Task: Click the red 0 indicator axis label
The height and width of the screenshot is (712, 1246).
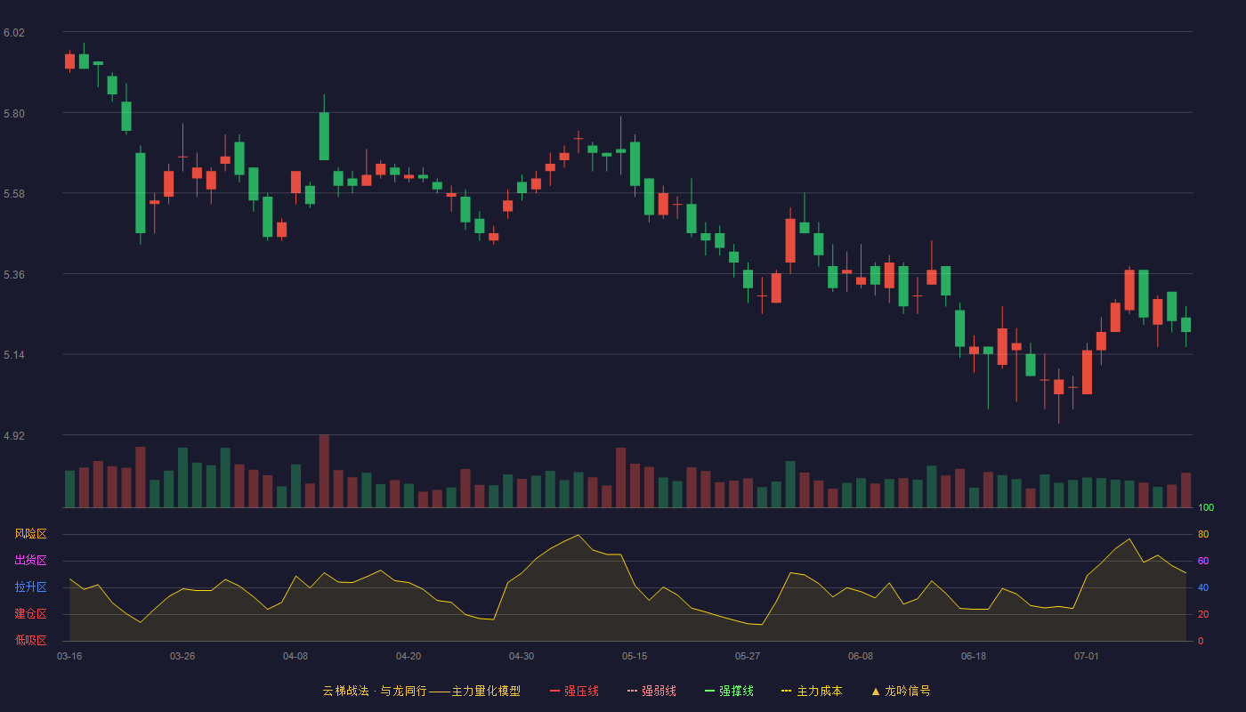Action: click(x=1201, y=641)
